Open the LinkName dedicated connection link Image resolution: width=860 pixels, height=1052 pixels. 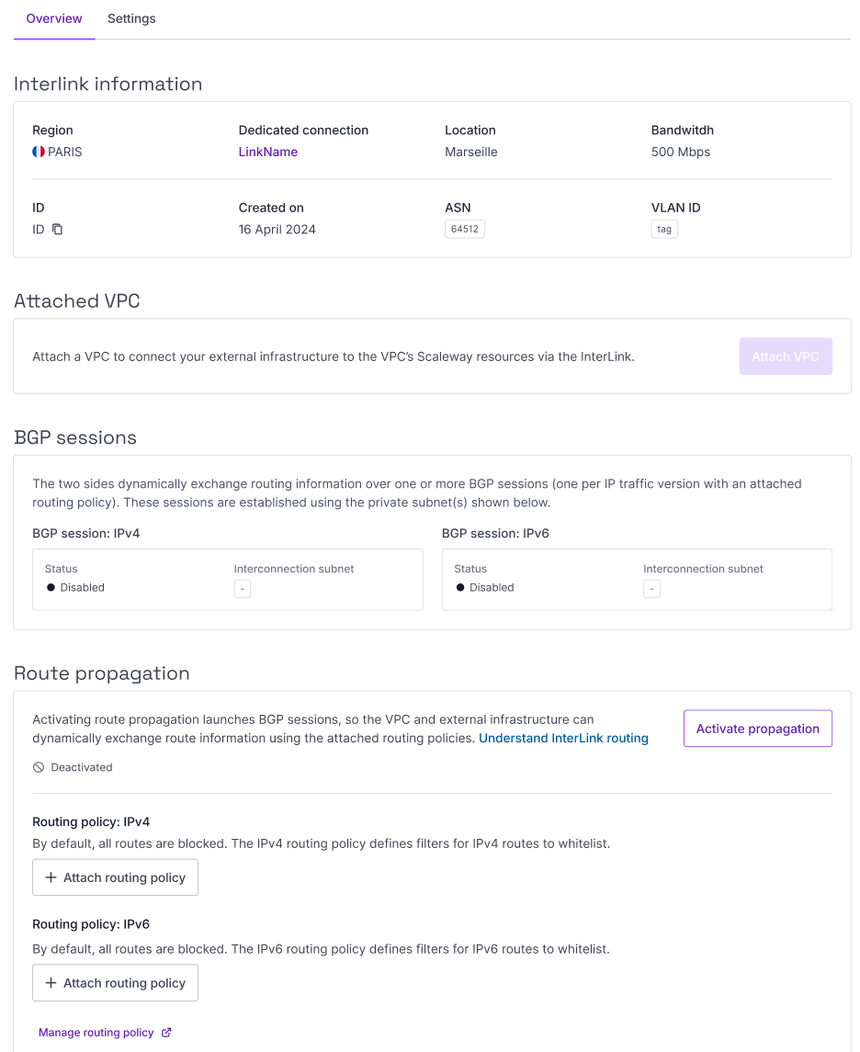(267, 152)
